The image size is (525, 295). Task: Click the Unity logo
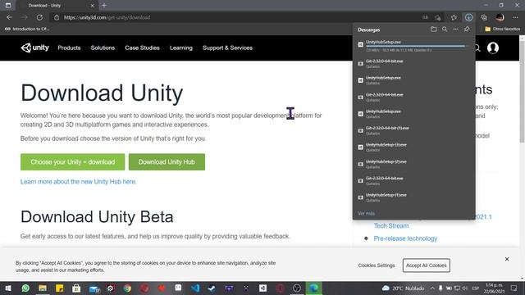(34, 48)
